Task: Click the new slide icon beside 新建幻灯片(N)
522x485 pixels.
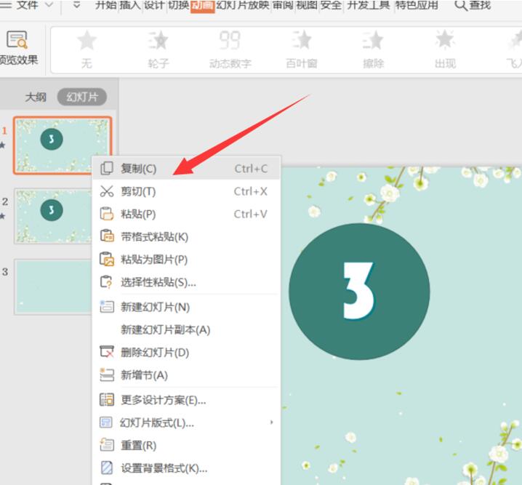Action: 107,307
